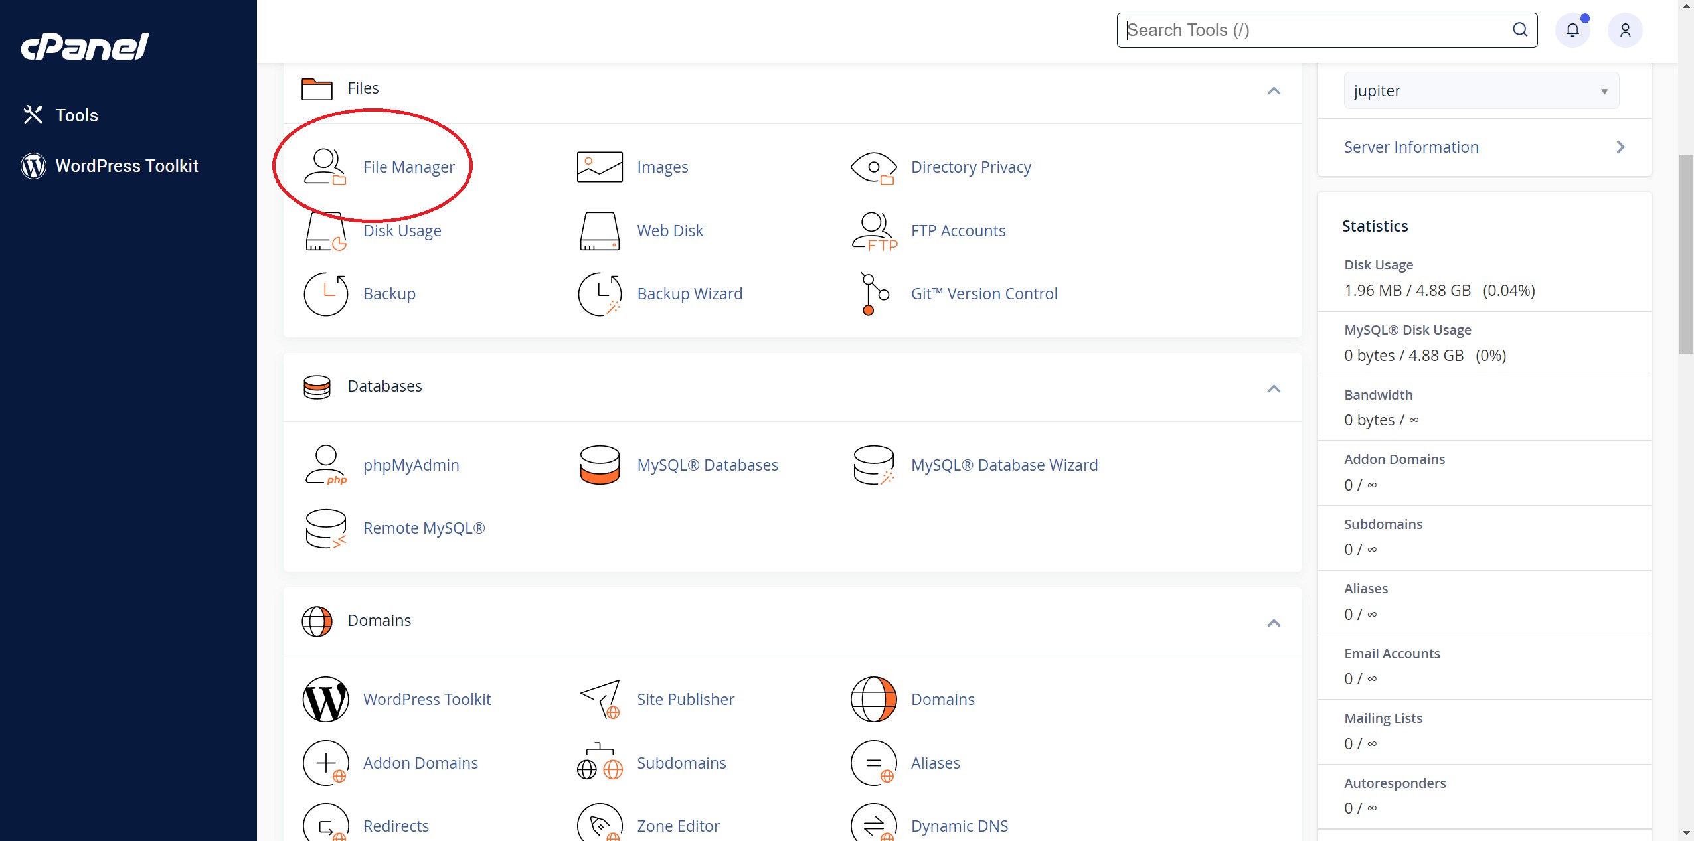Open the Server Information link
The width and height of the screenshot is (1694, 841).
coord(1410,147)
